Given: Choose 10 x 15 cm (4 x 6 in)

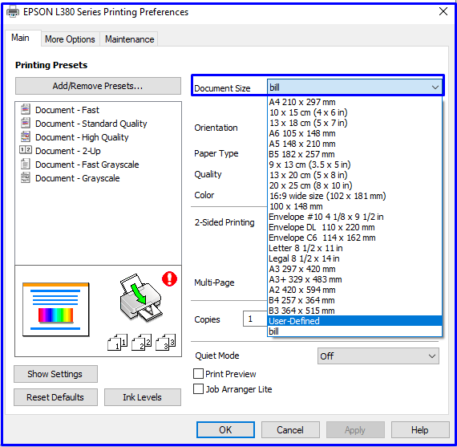Looking at the screenshot, I should (354, 112).
